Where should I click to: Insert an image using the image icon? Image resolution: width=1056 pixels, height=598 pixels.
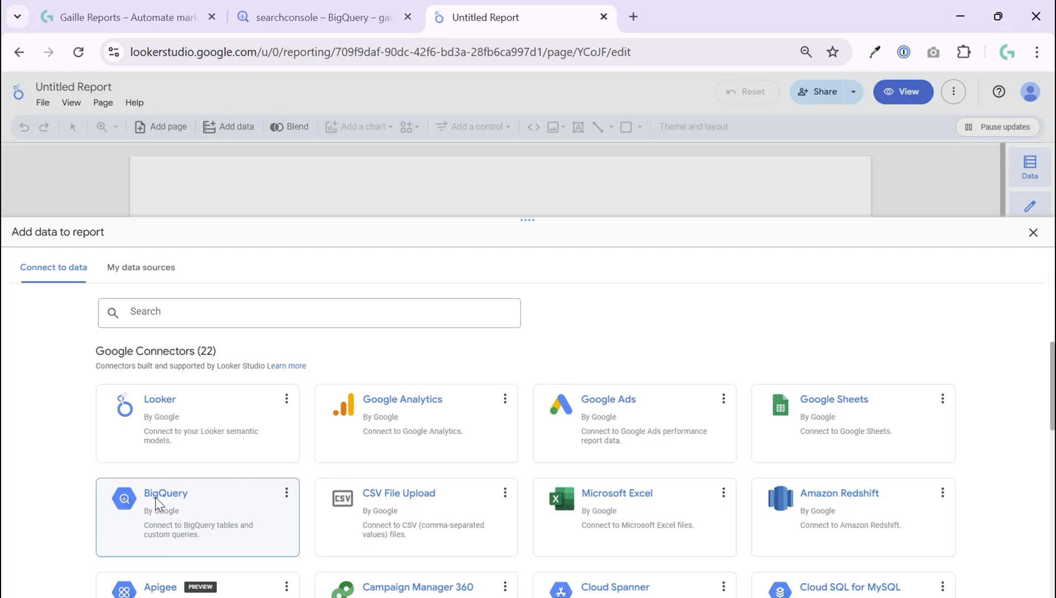tap(552, 127)
